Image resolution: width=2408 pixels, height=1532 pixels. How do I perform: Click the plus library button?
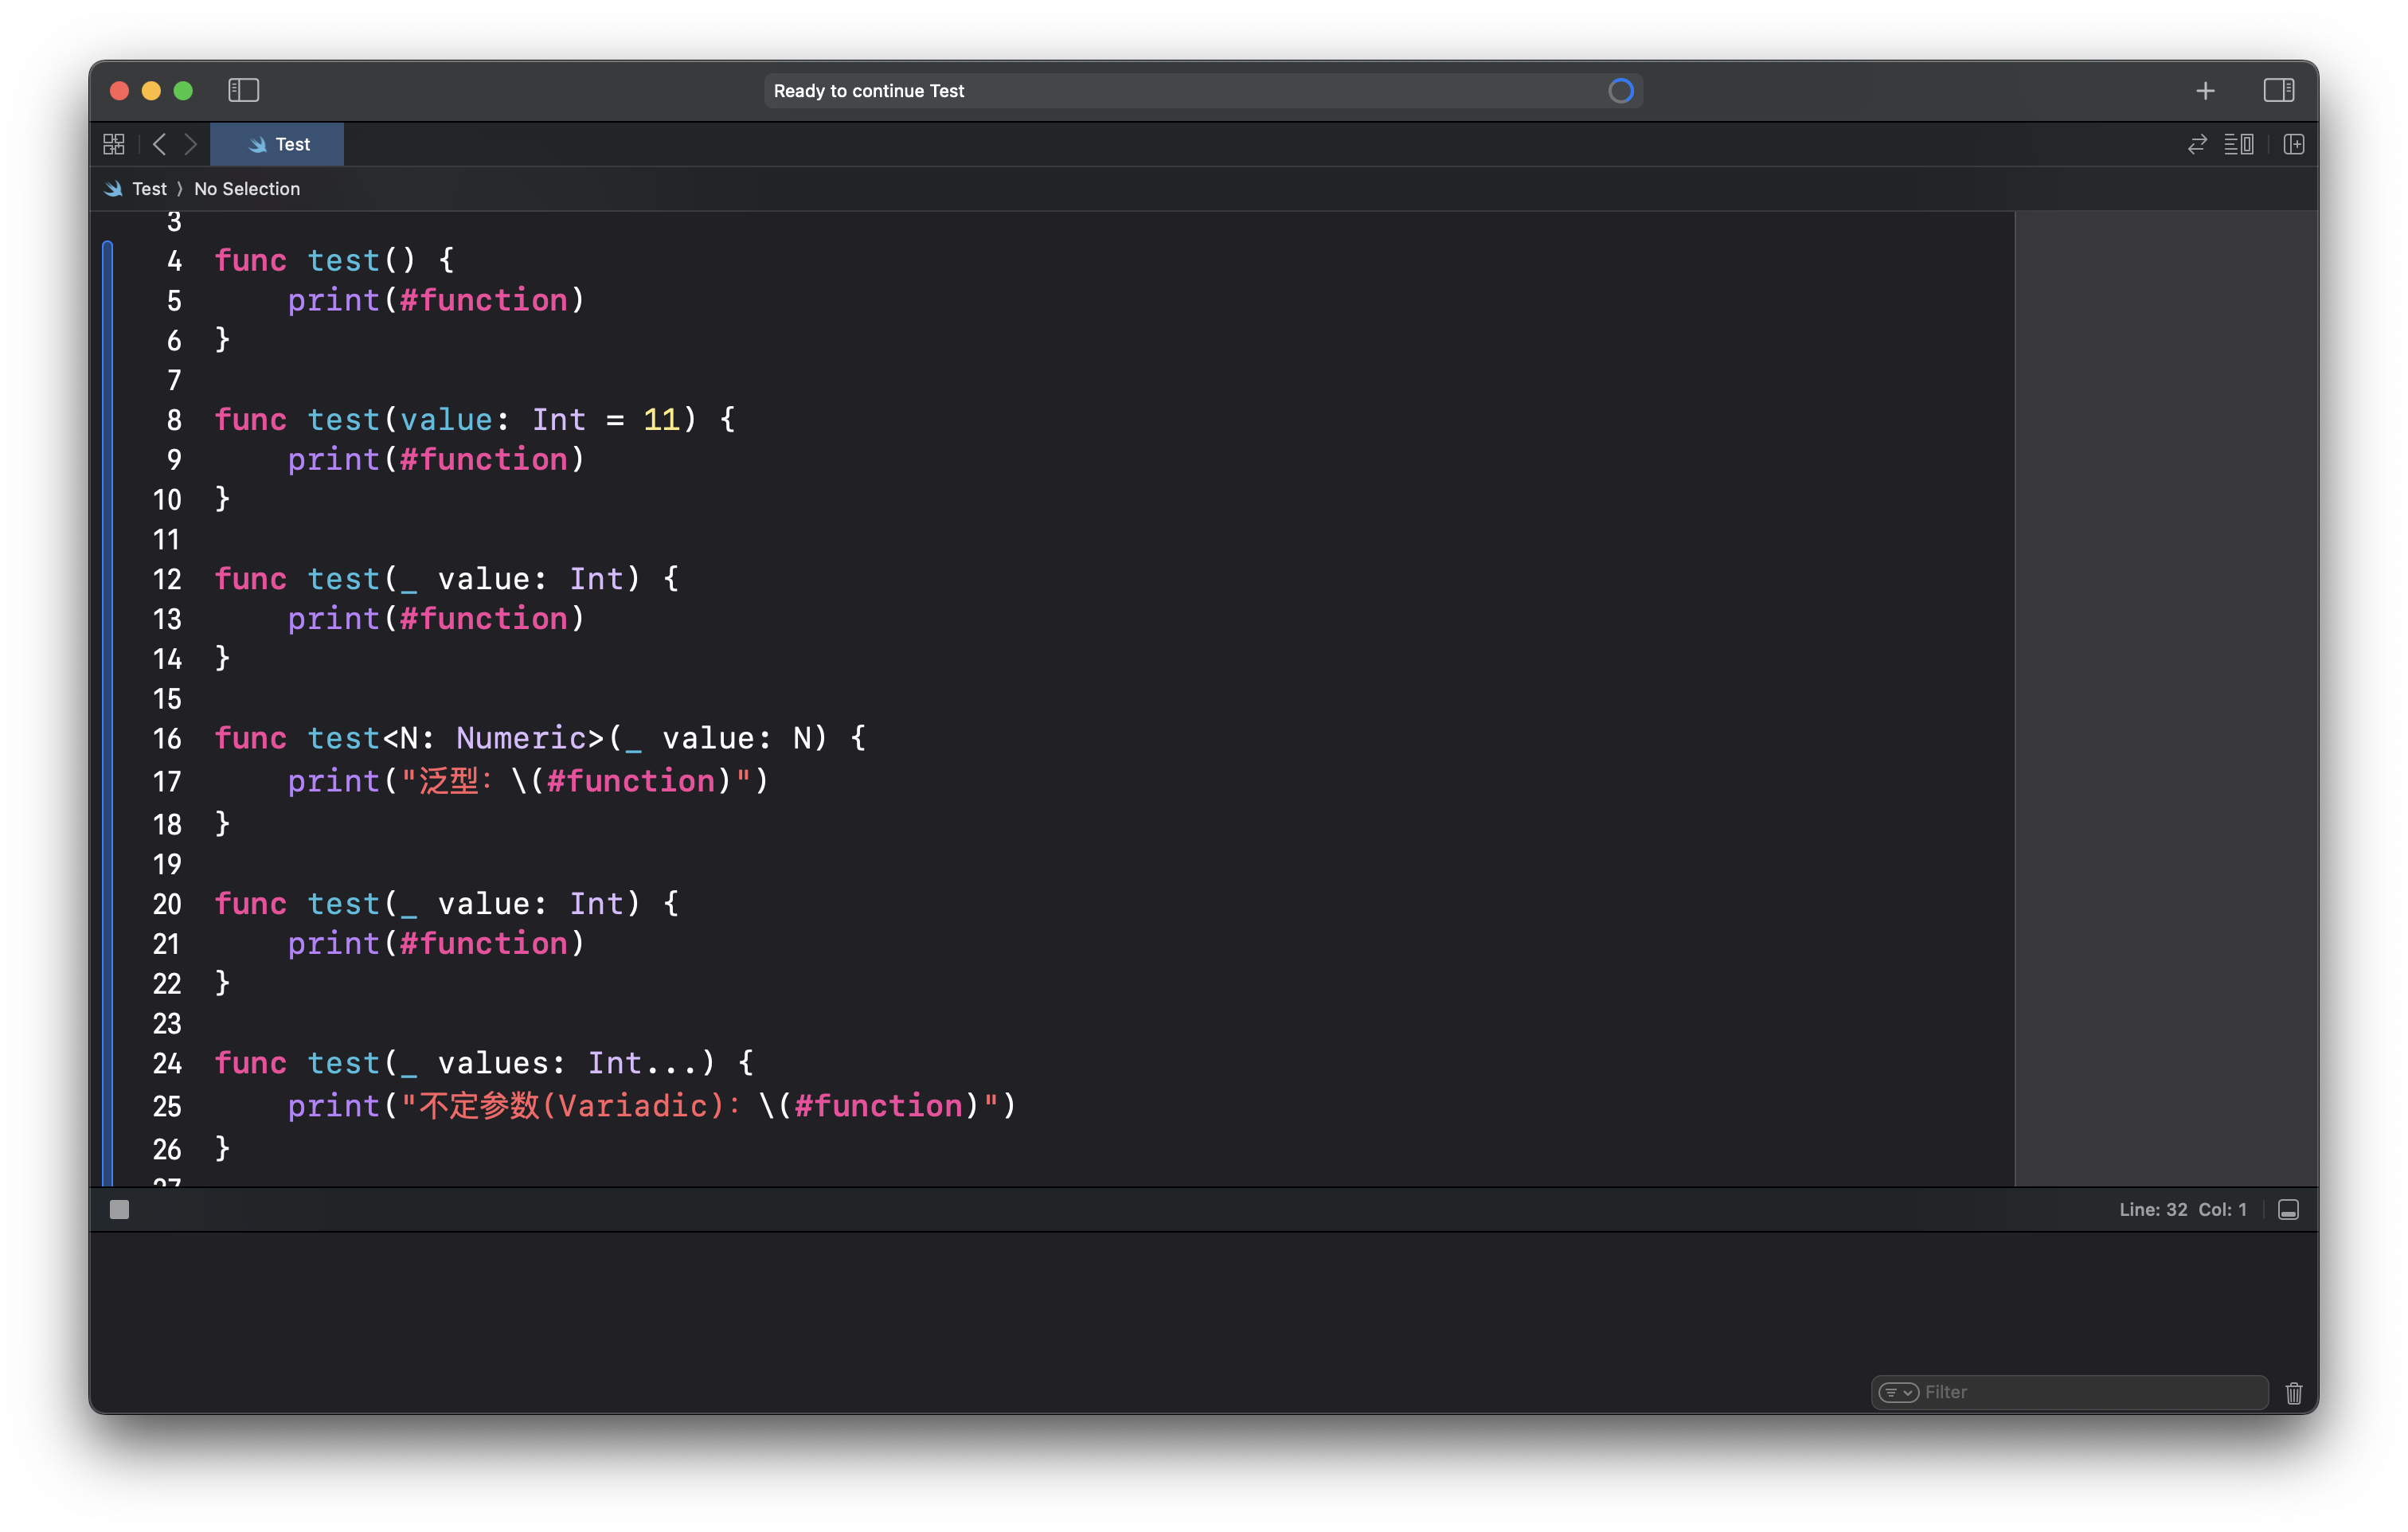[x=2205, y=91]
